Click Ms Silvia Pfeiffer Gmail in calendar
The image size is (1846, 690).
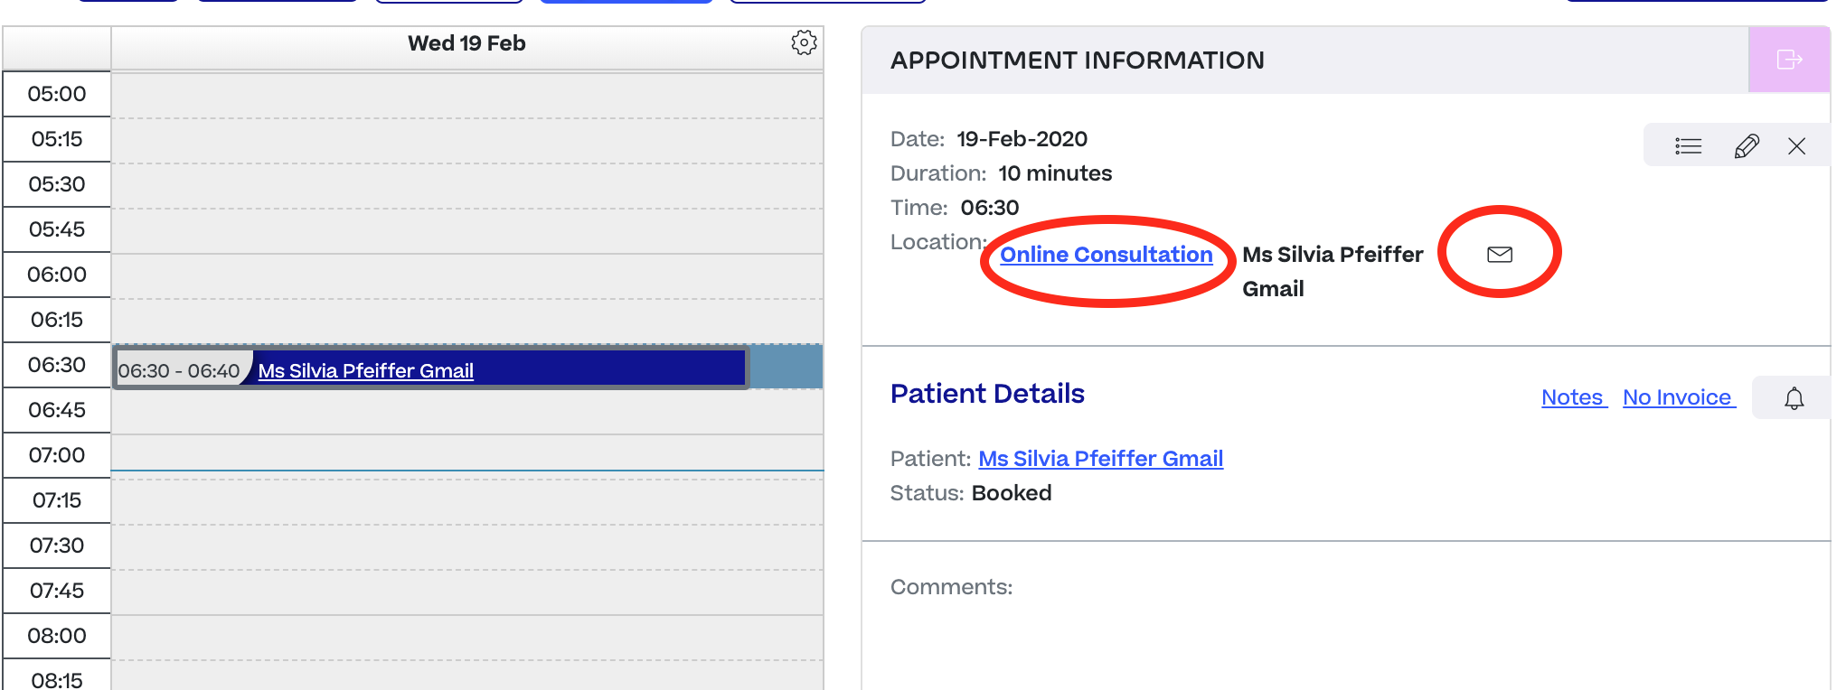366,370
